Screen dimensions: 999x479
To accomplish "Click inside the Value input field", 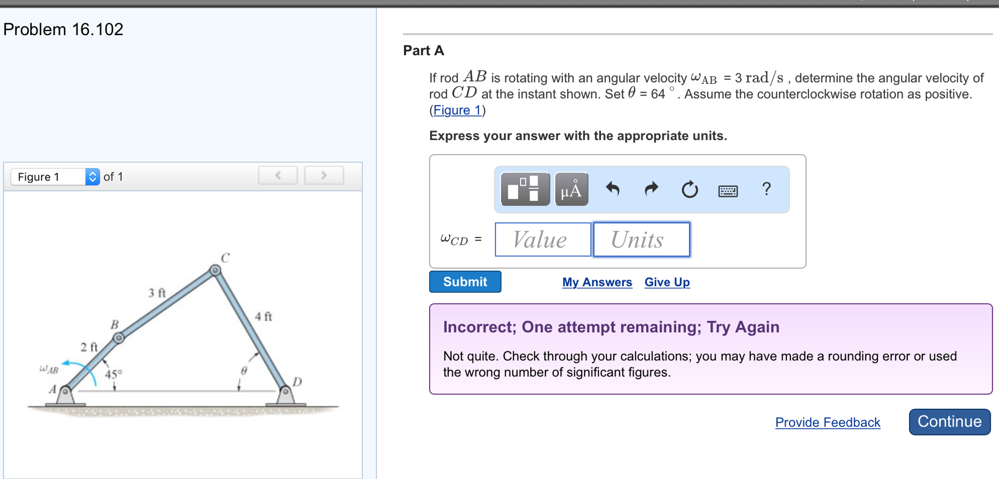I will tap(542, 239).
